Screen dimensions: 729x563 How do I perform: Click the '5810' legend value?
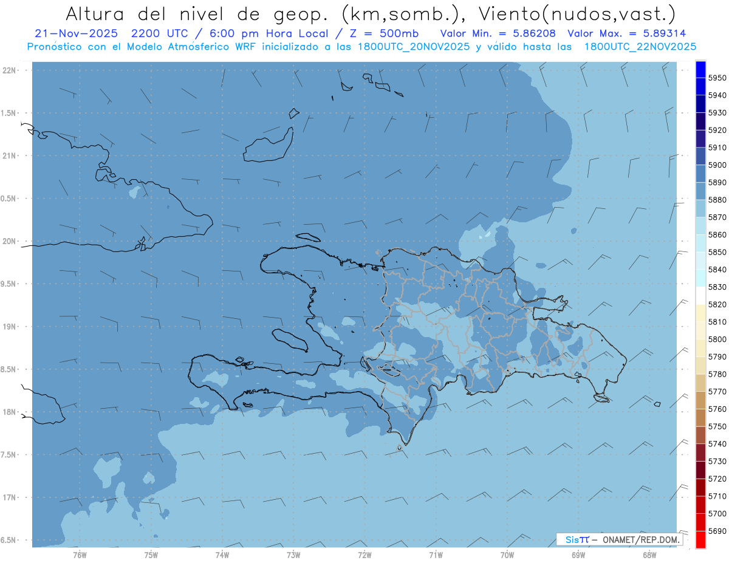tap(717, 322)
